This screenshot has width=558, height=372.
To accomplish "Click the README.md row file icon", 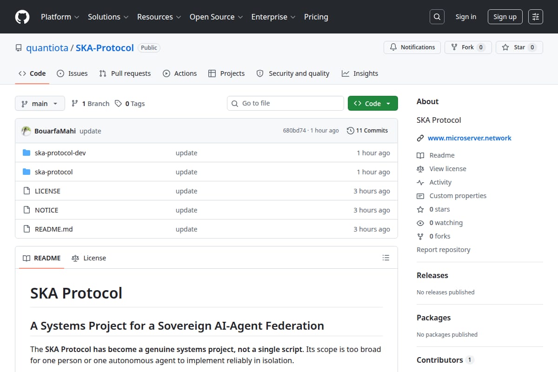I will pos(27,229).
